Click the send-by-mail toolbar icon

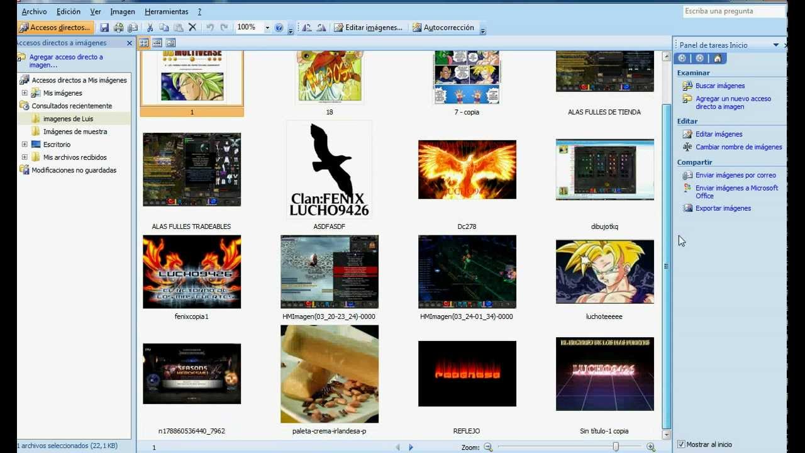pyautogui.click(x=133, y=28)
